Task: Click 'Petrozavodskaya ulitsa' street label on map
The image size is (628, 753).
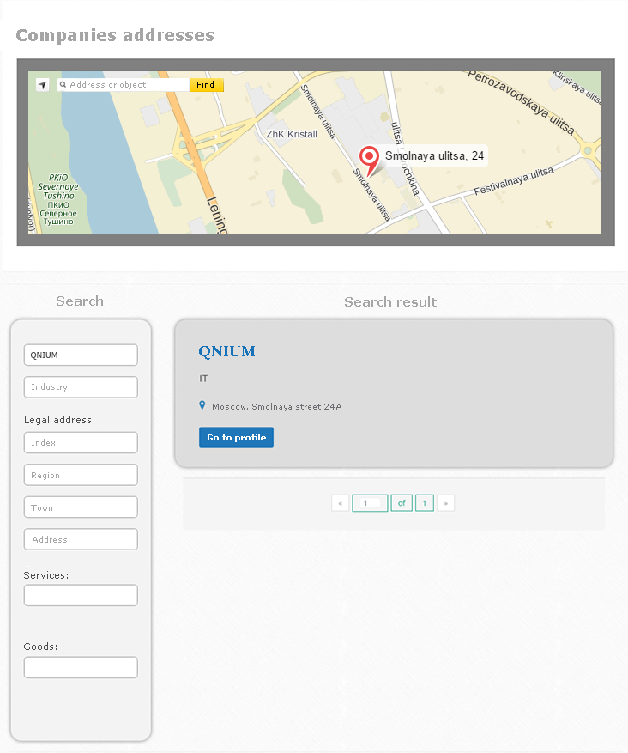Action: (x=521, y=102)
